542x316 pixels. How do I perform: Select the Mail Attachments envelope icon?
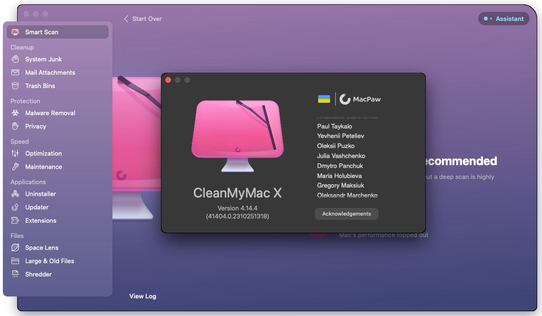coord(15,73)
